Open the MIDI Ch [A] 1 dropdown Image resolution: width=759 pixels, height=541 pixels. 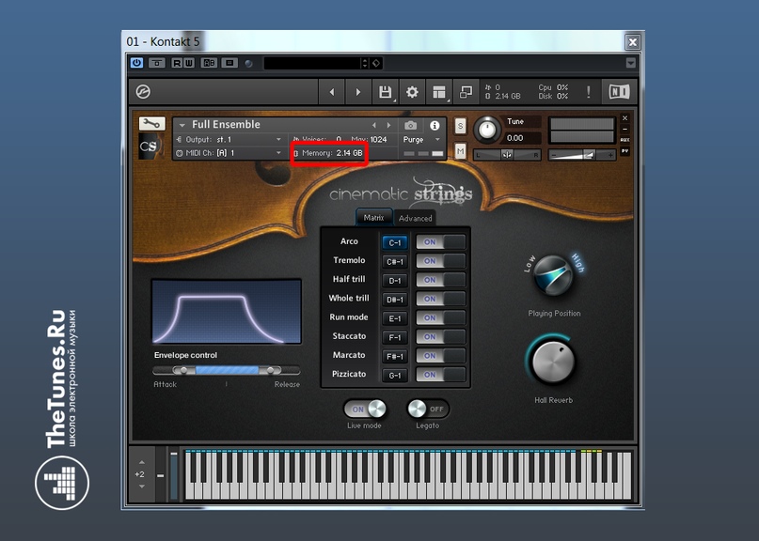click(278, 153)
